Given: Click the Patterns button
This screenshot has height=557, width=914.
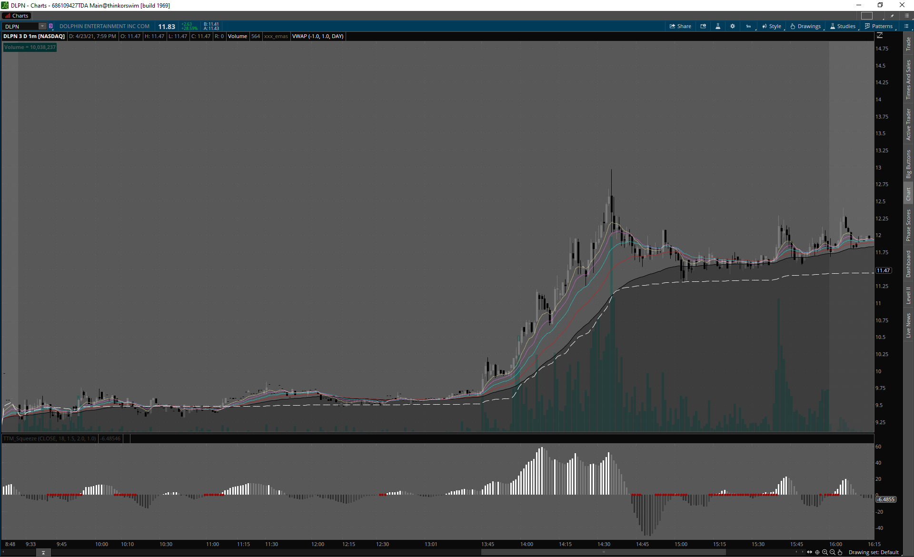Looking at the screenshot, I should tap(879, 26).
